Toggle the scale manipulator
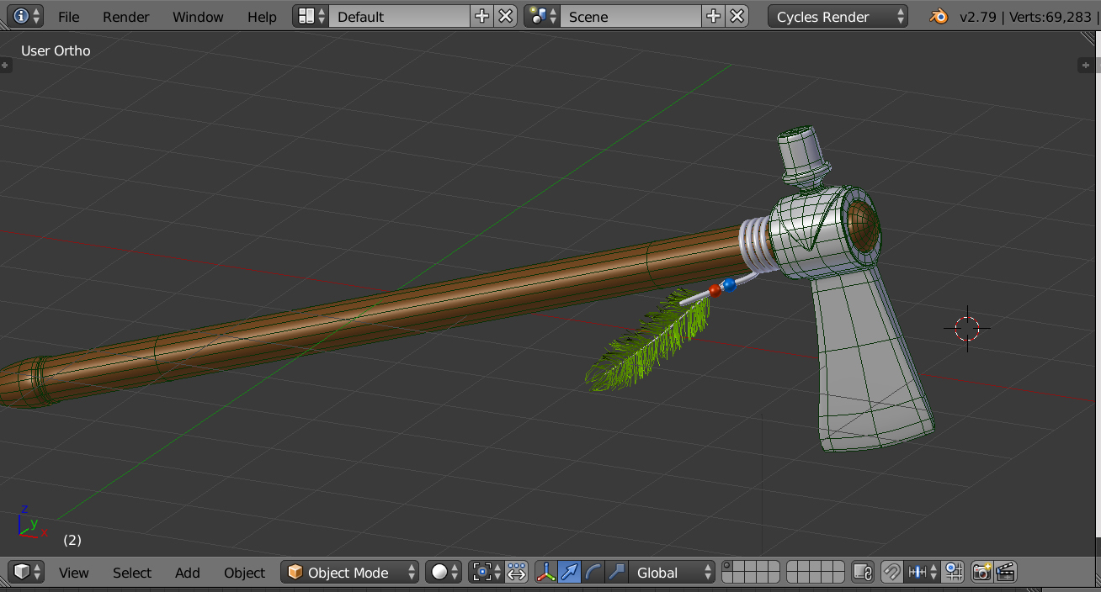1101x592 pixels. point(617,572)
